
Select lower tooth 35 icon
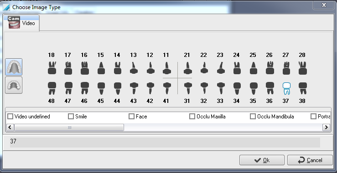254,88
